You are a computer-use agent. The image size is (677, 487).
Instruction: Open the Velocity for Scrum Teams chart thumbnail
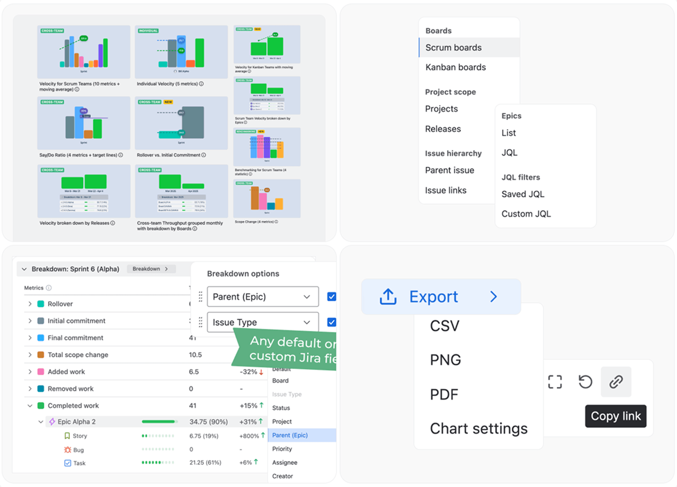coord(84,52)
